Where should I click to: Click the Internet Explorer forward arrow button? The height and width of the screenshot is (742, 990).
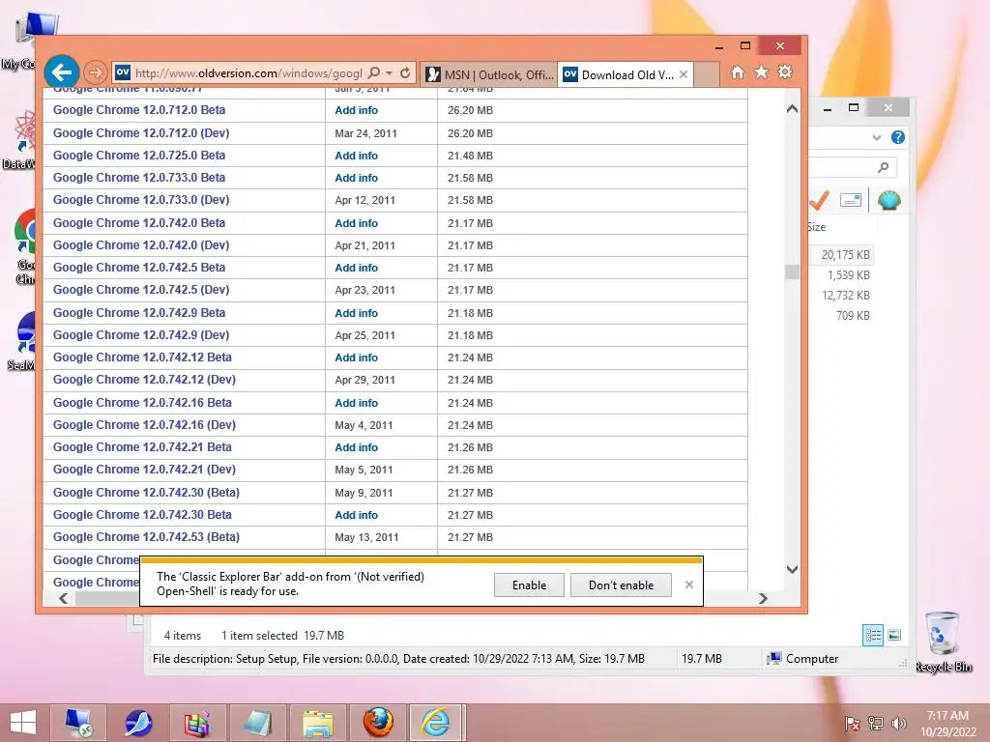click(x=96, y=72)
